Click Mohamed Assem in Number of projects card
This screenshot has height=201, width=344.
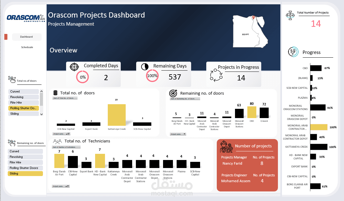tap(236, 181)
